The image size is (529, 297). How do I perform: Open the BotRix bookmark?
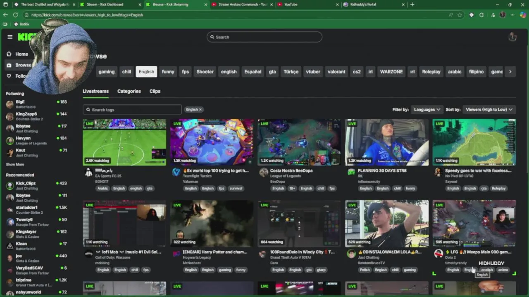click(21, 24)
